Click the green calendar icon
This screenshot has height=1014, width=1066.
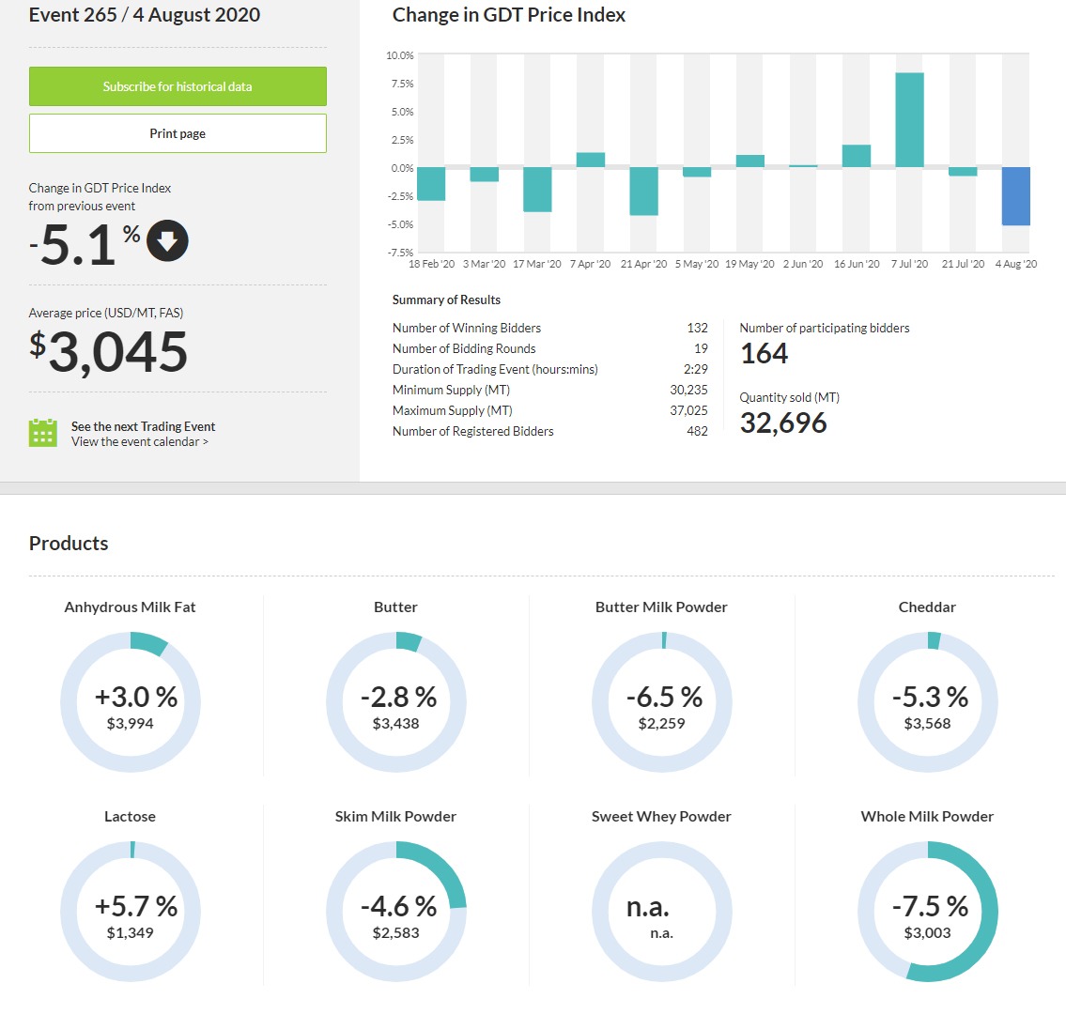coord(43,433)
